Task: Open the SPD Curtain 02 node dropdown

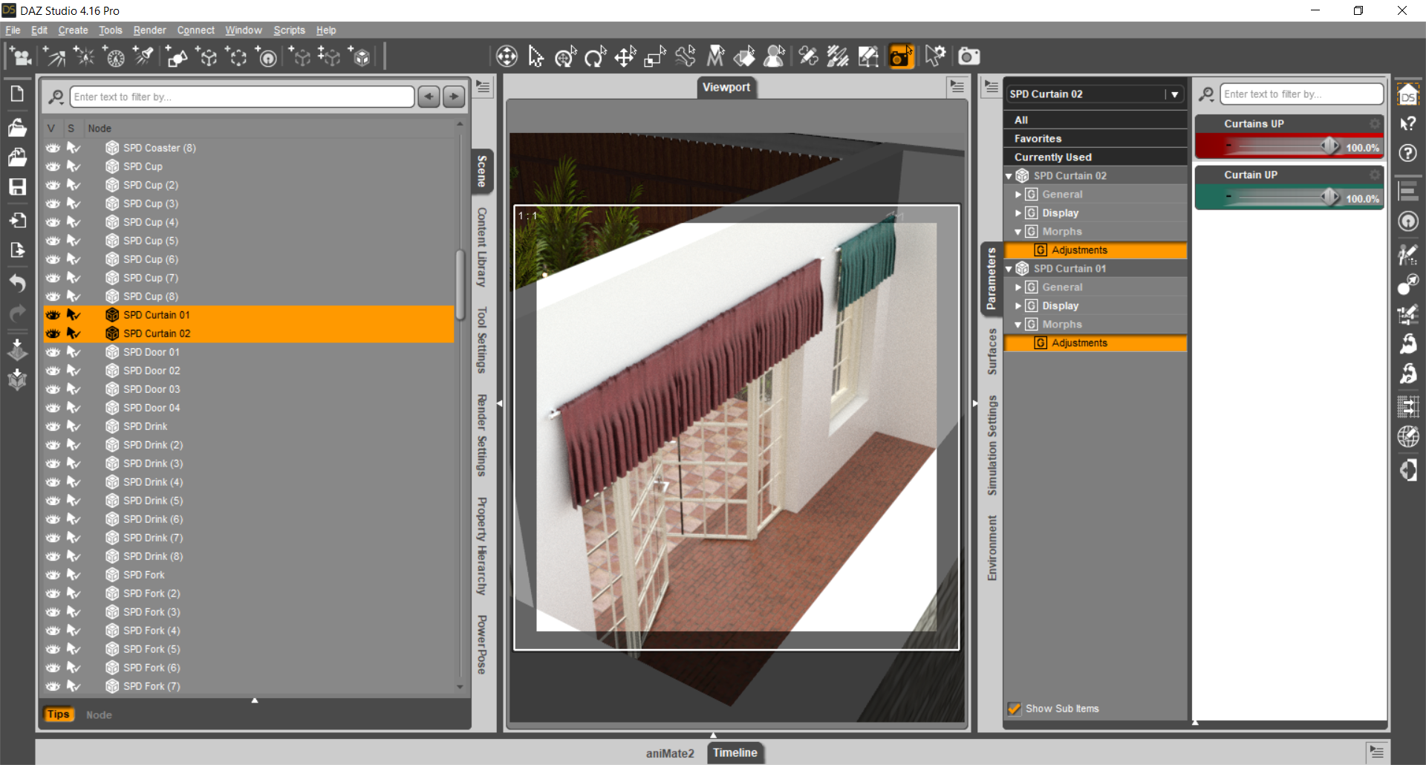Action: (1174, 94)
